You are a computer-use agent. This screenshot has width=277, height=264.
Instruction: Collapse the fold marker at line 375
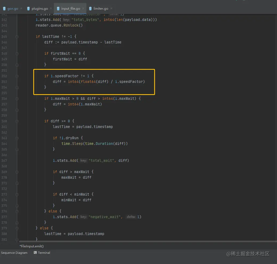point(17,206)
